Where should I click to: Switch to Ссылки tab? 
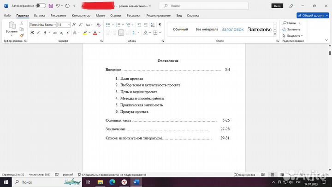pyautogui.click(x=116, y=16)
